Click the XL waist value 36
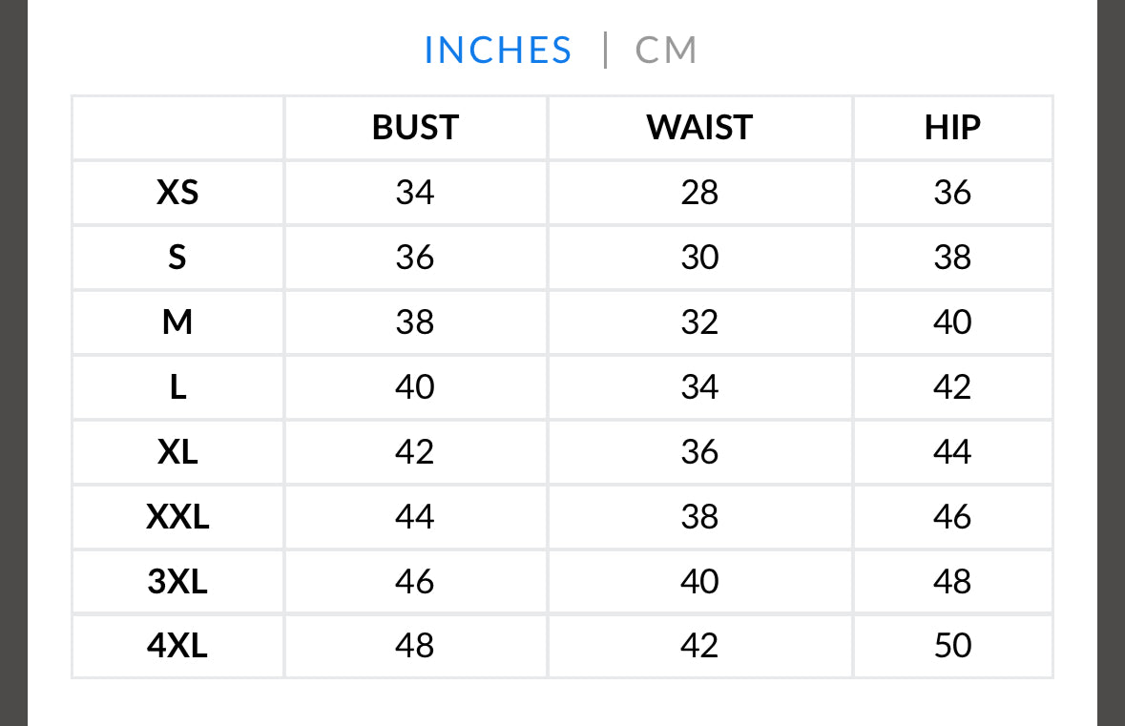This screenshot has width=1125, height=726. coord(699,451)
